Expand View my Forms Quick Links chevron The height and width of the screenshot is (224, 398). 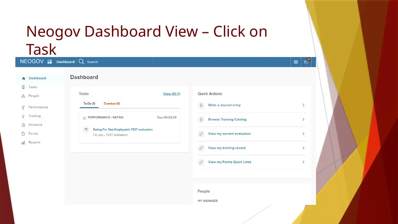point(303,162)
